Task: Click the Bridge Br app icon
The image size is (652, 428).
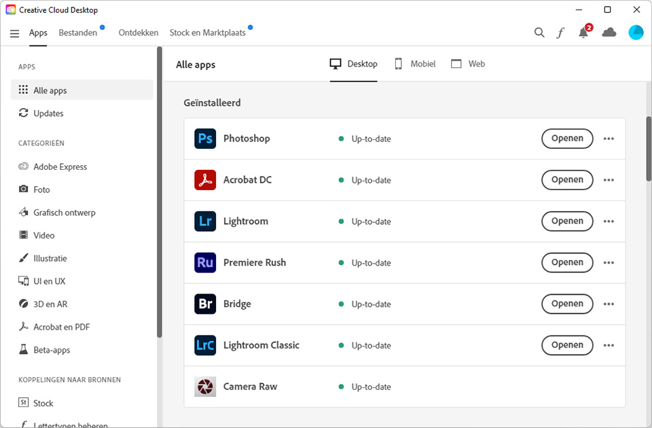Action: [205, 304]
